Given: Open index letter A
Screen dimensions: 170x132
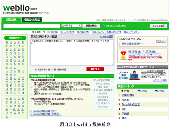Looking at the screenshot, I should click(7, 99).
